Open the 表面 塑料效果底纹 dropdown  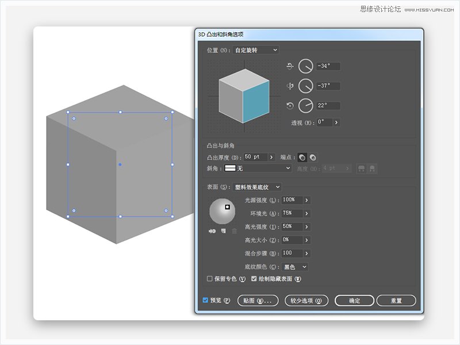pyautogui.click(x=257, y=187)
